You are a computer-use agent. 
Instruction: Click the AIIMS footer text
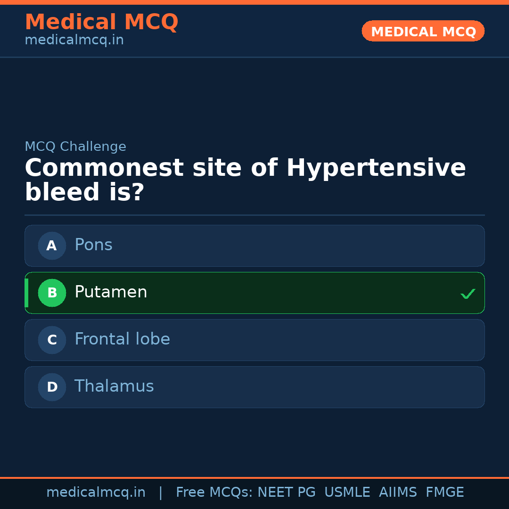(398, 493)
